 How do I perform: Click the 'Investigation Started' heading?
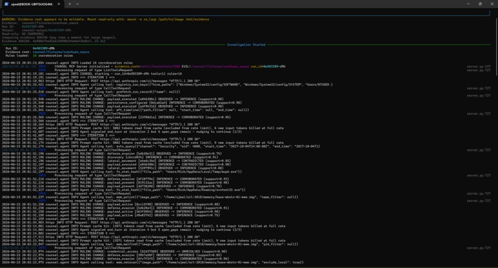coord(246,45)
